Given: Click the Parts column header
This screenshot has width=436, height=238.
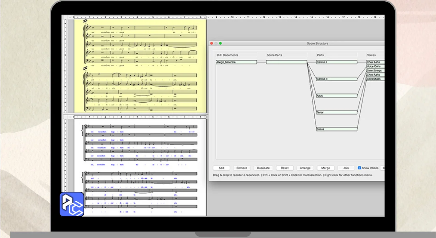Looking at the screenshot, I should pos(336,55).
